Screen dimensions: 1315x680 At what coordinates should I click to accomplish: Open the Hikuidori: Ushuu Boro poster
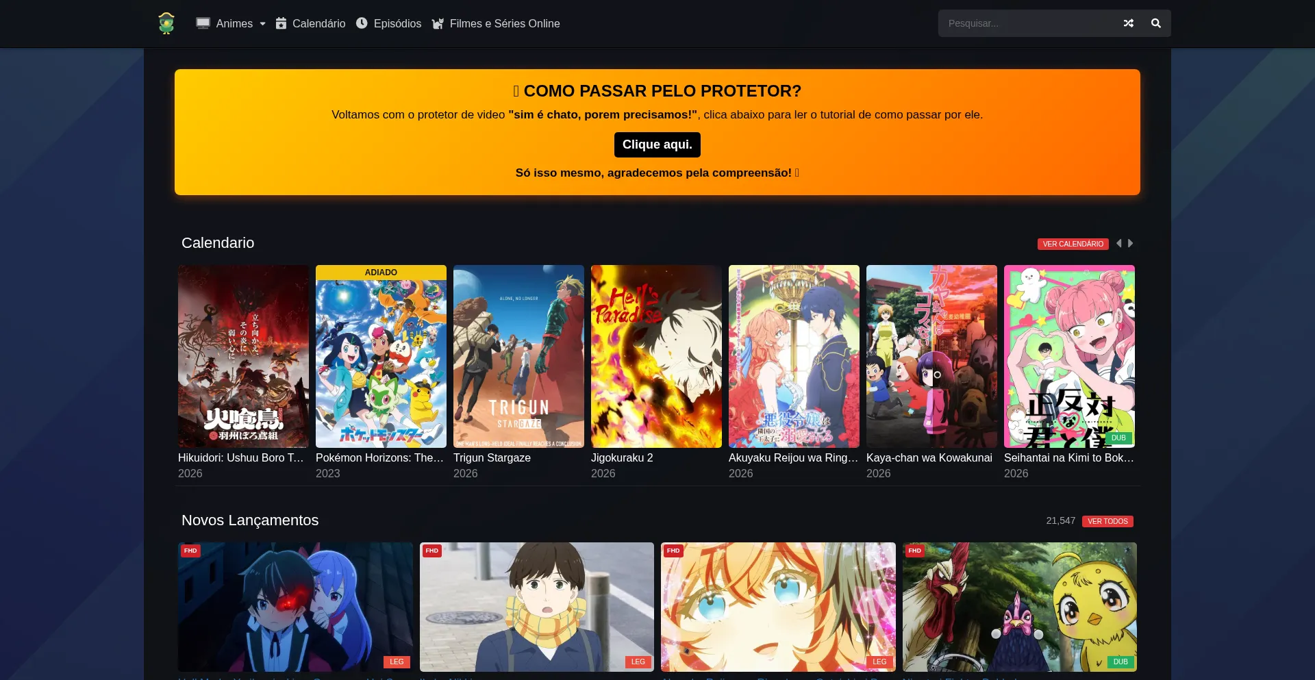click(x=243, y=356)
